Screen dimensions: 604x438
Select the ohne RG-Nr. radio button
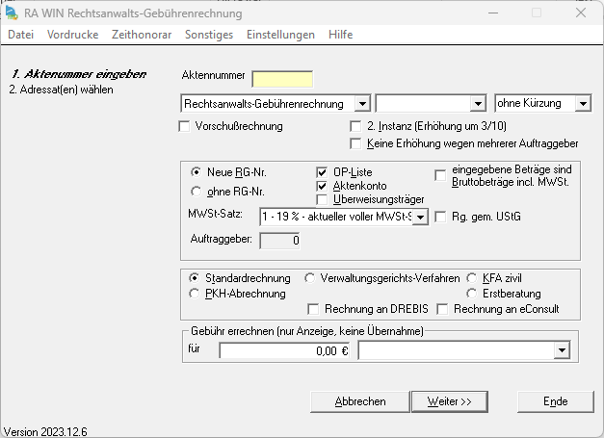[197, 192]
